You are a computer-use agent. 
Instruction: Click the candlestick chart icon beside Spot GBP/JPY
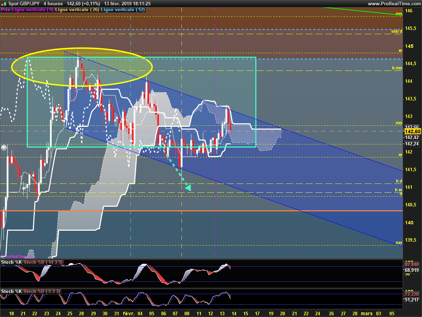coord(4,4)
